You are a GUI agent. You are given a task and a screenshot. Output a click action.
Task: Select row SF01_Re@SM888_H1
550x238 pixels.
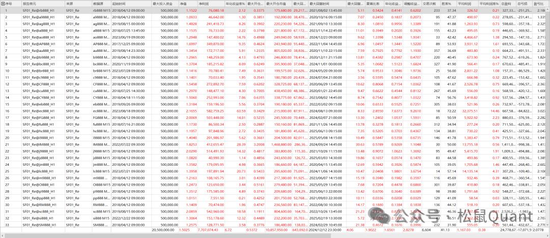click(x=38, y=224)
